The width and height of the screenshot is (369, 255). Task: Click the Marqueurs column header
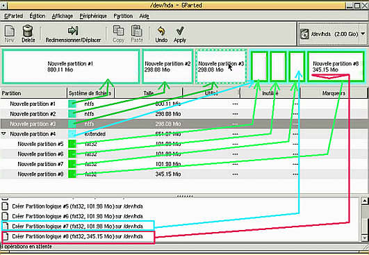pyautogui.click(x=334, y=93)
